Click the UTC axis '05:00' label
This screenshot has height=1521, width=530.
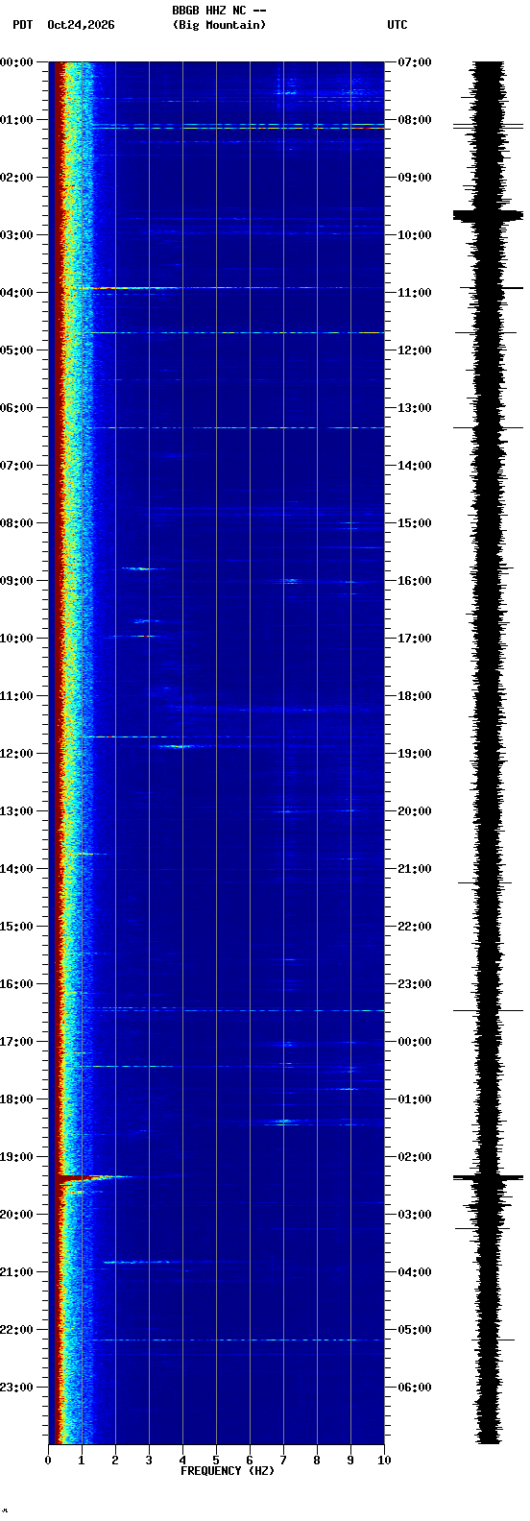[x=415, y=1330]
